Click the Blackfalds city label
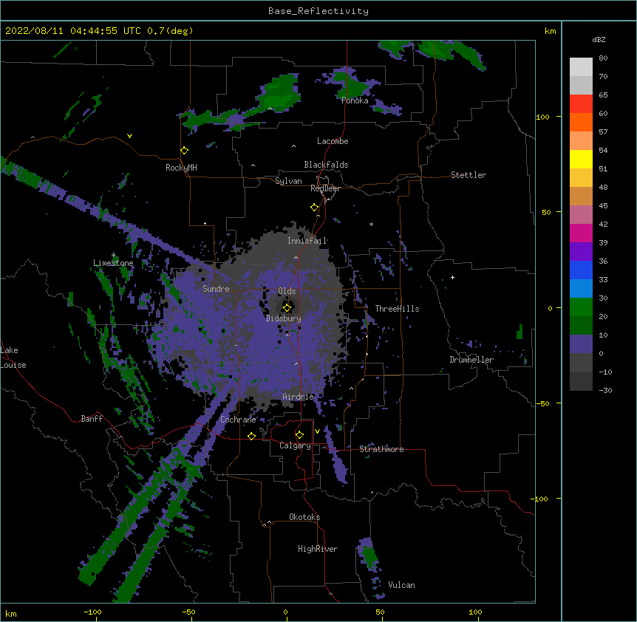Screen dimensions: 637x622 coord(326,165)
